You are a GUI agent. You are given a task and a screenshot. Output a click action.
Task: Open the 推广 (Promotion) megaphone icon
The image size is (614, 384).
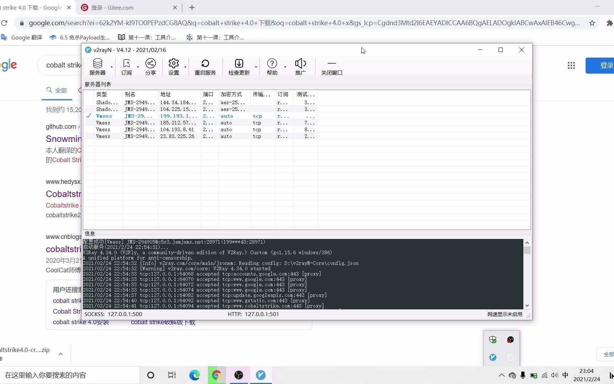tap(301, 67)
